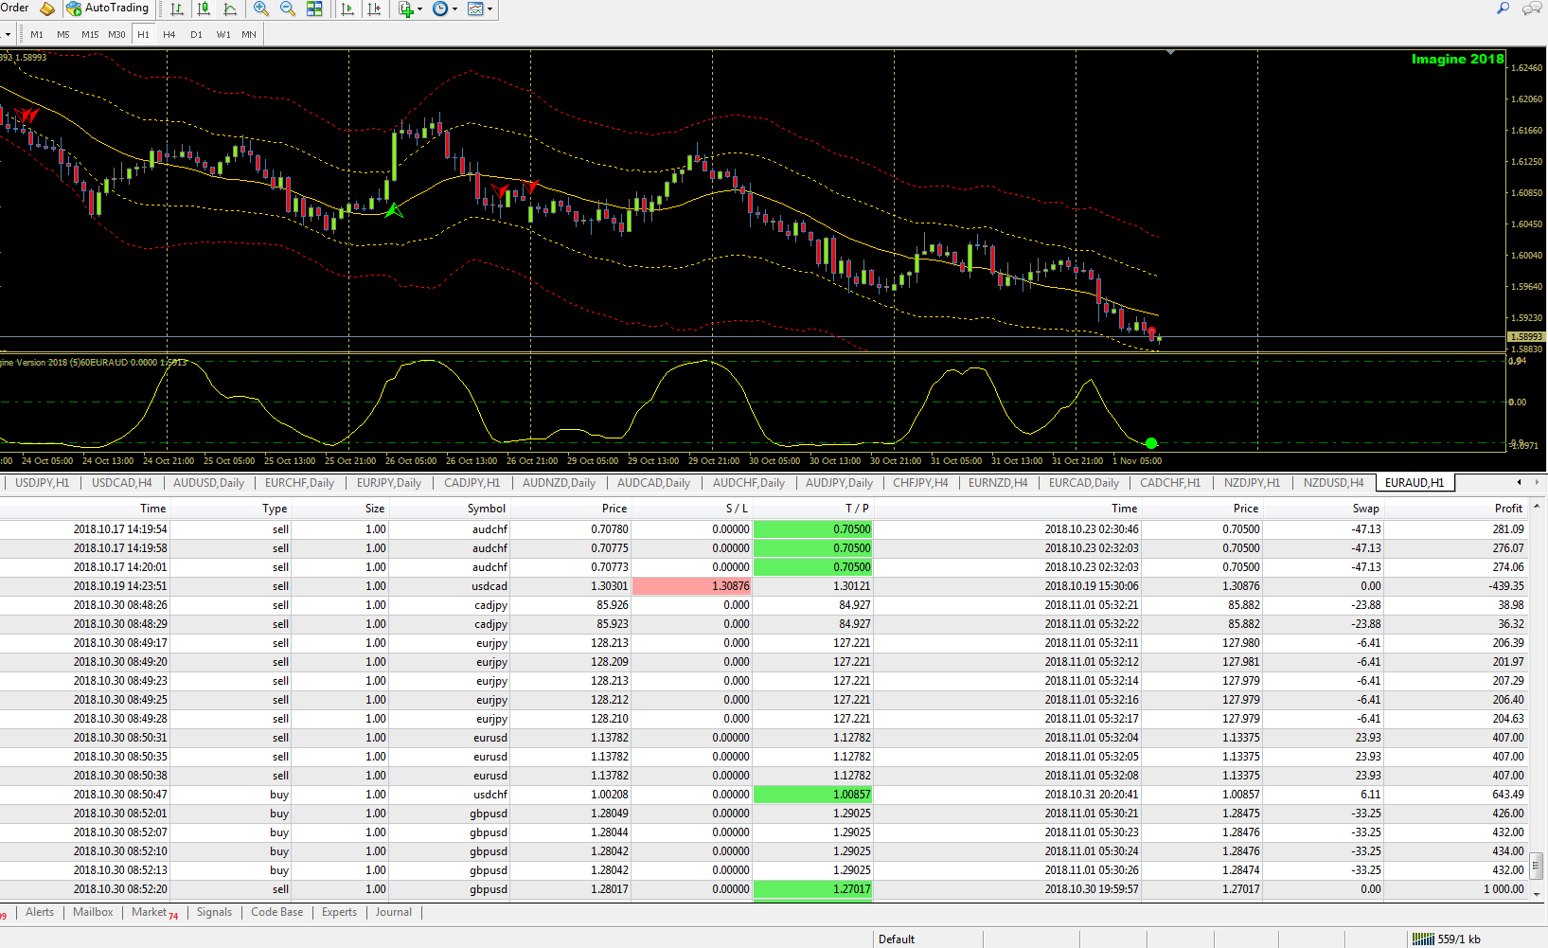Switch to the NZDUSD,H4 chart tab
Image resolution: width=1548 pixels, height=948 pixels.
[1333, 483]
